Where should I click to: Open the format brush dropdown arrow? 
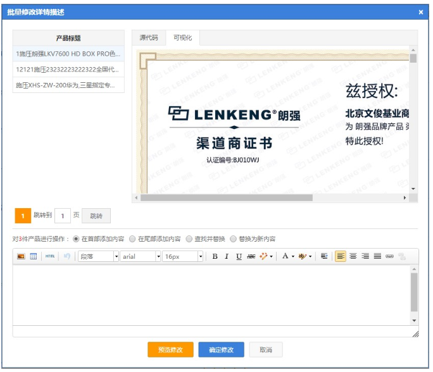[x=271, y=257]
